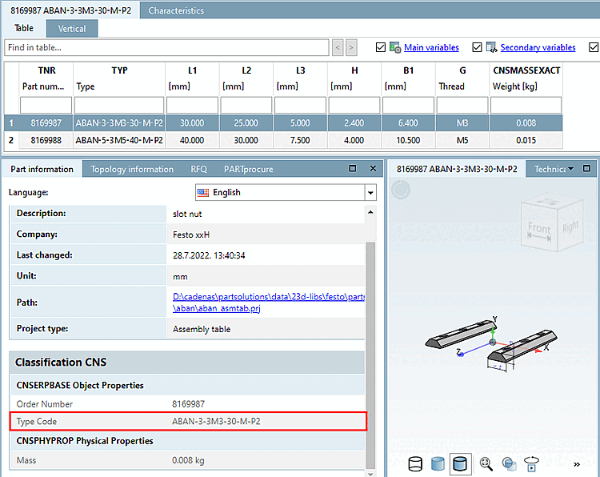Click the CNSMASSEXACT filter field
The width and height of the screenshot is (600, 477).
[526, 106]
